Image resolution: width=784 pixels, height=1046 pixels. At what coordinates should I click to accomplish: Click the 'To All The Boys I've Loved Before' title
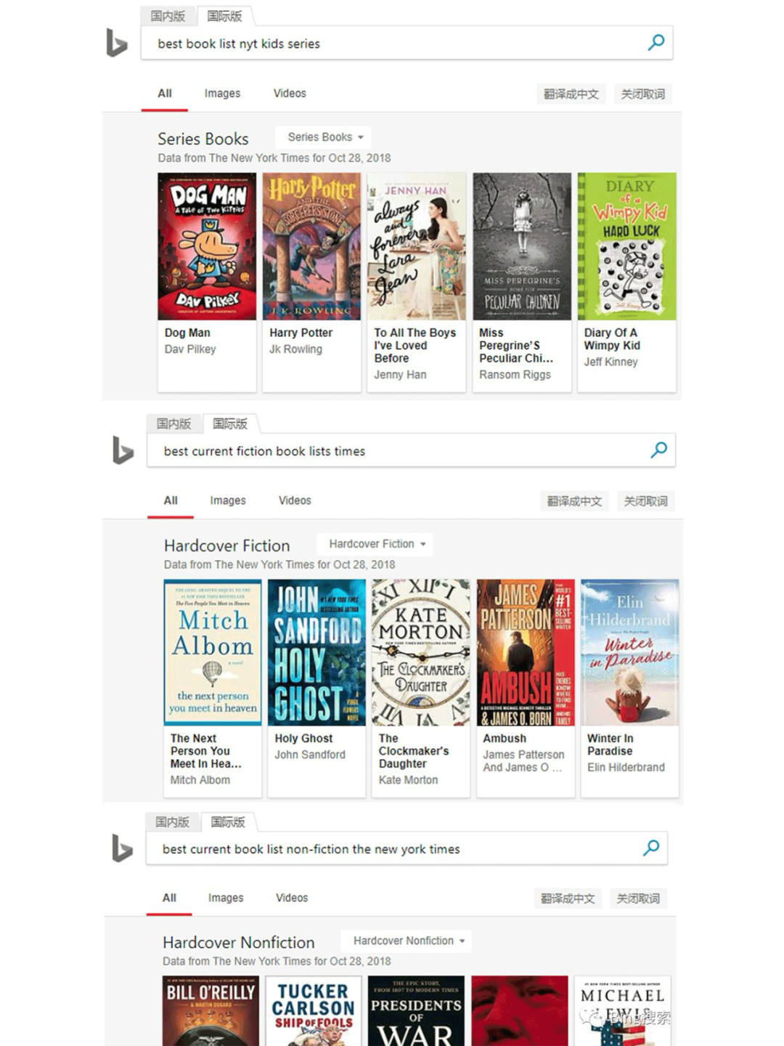(x=415, y=345)
